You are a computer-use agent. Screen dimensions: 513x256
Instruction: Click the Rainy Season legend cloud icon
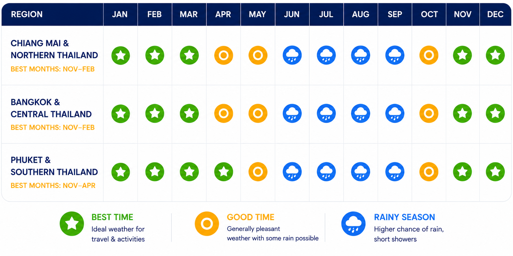tap(353, 224)
